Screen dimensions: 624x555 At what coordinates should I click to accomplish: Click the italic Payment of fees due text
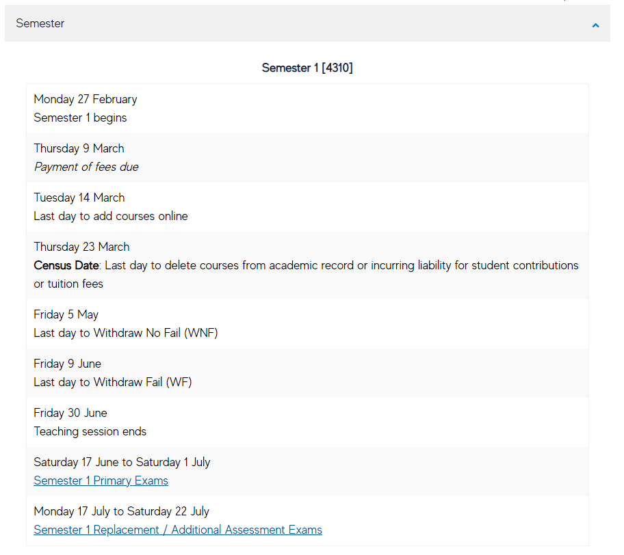86,167
